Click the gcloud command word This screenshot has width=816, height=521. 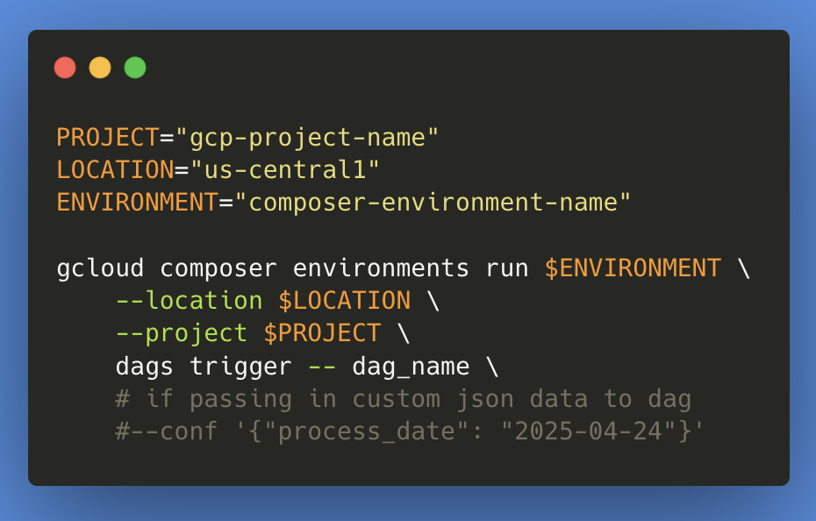coord(100,268)
